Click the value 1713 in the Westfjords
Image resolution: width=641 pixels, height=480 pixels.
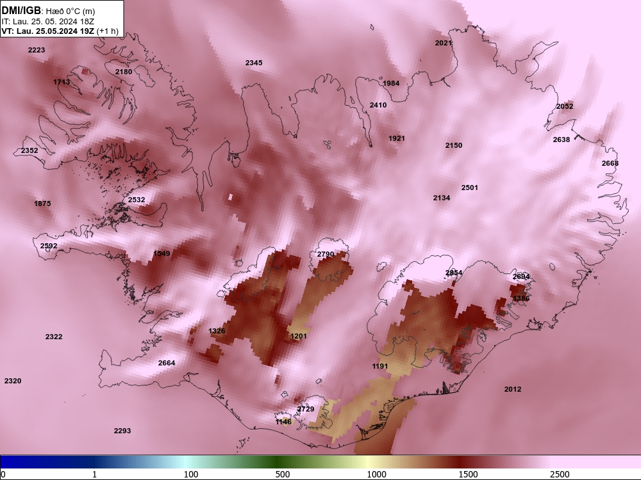tap(62, 82)
